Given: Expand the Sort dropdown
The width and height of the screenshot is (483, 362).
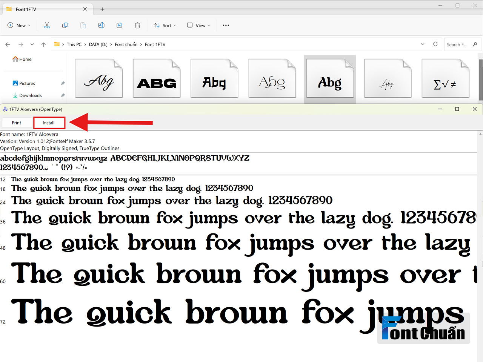Looking at the screenshot, I should pyautogui.click(x=165, y=25).
